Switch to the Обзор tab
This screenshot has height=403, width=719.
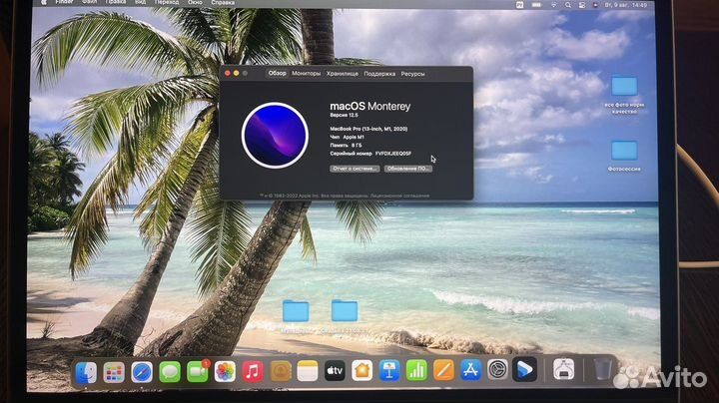(x=277, y=73)
